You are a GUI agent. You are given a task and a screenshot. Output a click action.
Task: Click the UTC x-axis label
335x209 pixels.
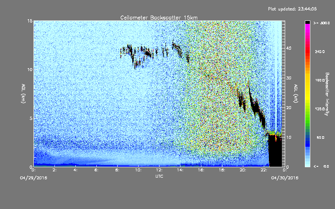pos(159,176)
